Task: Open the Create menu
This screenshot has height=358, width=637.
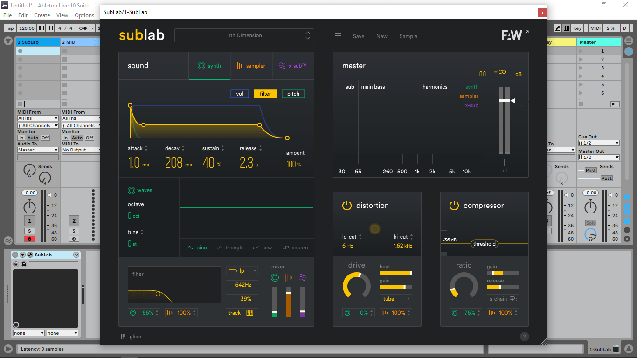Action: pos(42,15)
